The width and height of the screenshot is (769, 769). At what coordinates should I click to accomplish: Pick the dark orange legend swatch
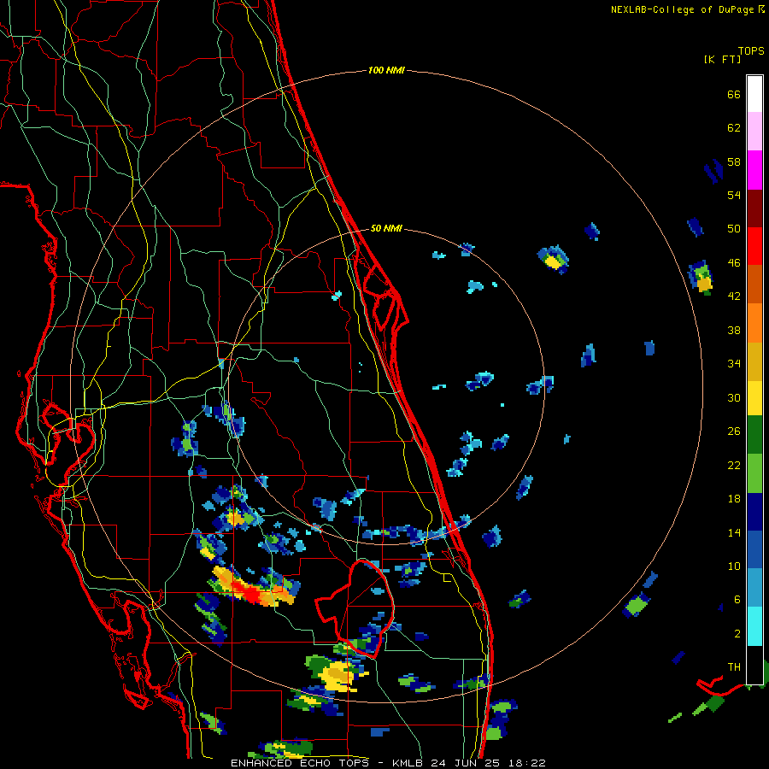[x=754, y=284]
